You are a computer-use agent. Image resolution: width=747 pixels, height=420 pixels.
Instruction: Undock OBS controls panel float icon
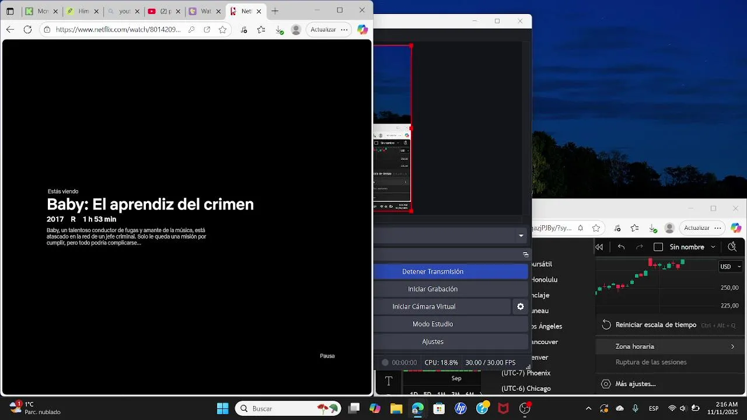click(x=525, y=254)
